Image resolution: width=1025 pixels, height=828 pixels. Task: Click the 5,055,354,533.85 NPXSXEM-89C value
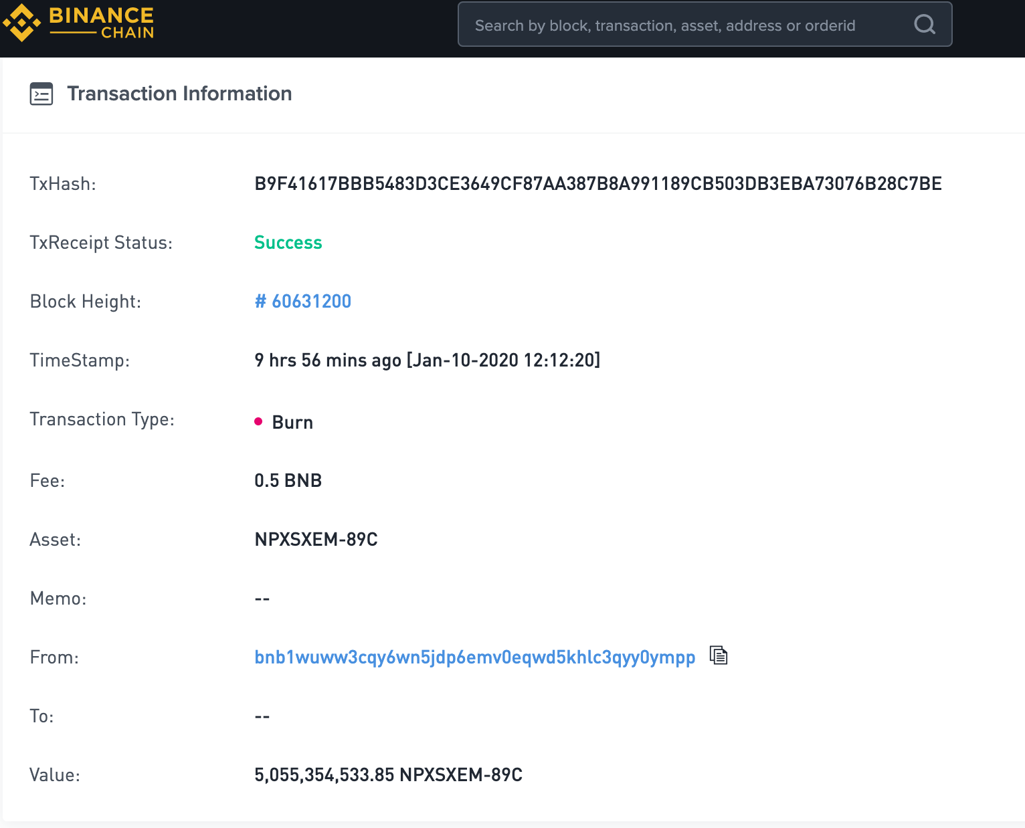(x=388, y=775)
